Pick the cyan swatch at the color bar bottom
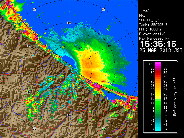The height and width of the screenshot is (138, 184). click(158, 129)
